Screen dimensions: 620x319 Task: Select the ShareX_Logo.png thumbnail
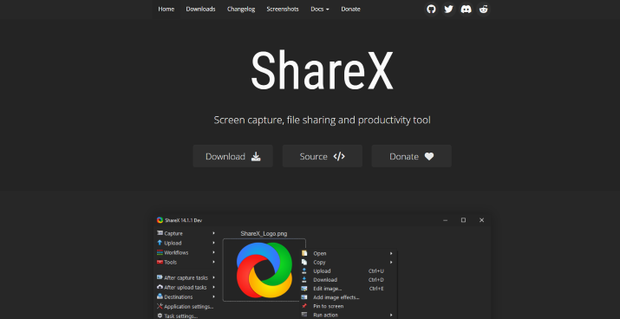pos(264,270)
